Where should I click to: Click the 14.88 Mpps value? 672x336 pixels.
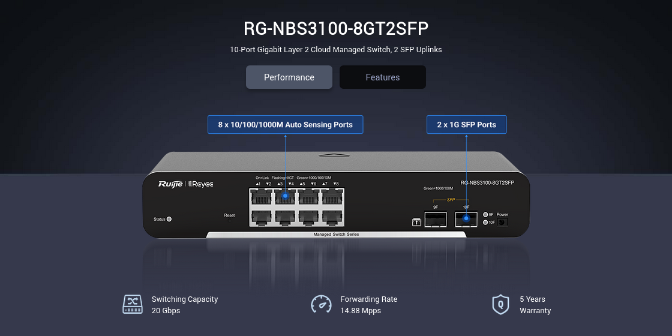[361, 311]
